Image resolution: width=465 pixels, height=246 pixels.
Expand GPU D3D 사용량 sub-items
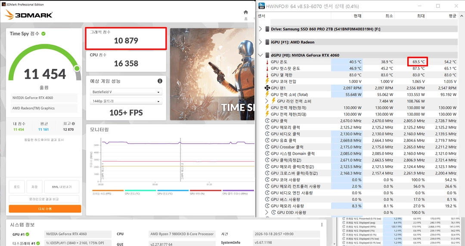267,212
